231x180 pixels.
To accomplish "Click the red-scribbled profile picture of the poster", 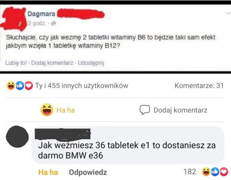I will click(13, 19).
